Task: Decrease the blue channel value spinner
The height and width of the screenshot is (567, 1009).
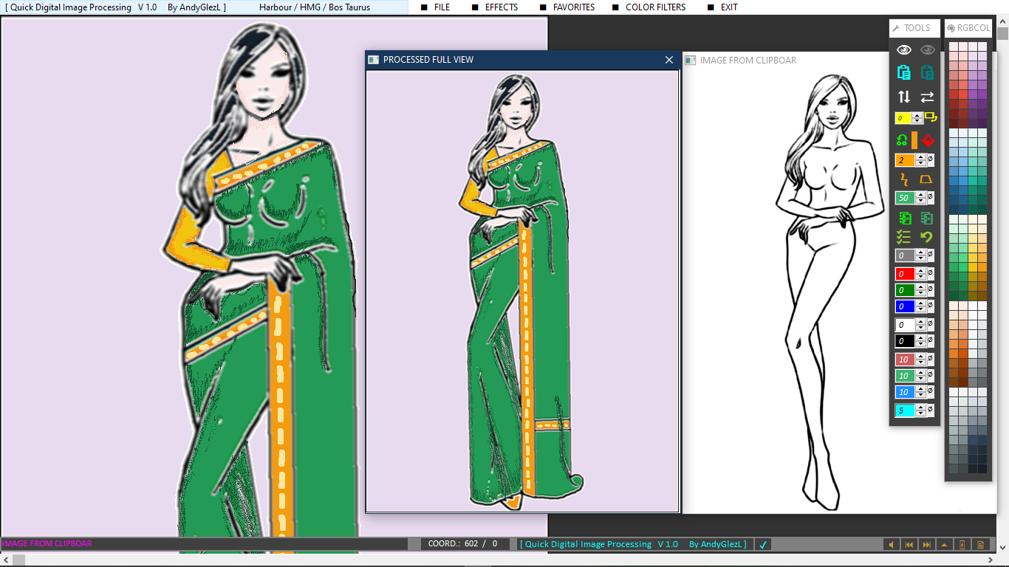Action: click(920, 309)
